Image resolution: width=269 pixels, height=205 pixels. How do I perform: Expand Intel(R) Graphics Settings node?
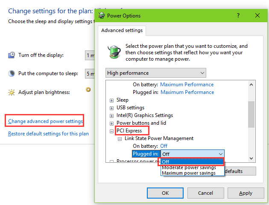(x=111, y=116)
